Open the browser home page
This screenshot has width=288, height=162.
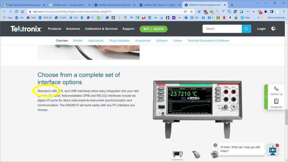click(x=22, y=12)
